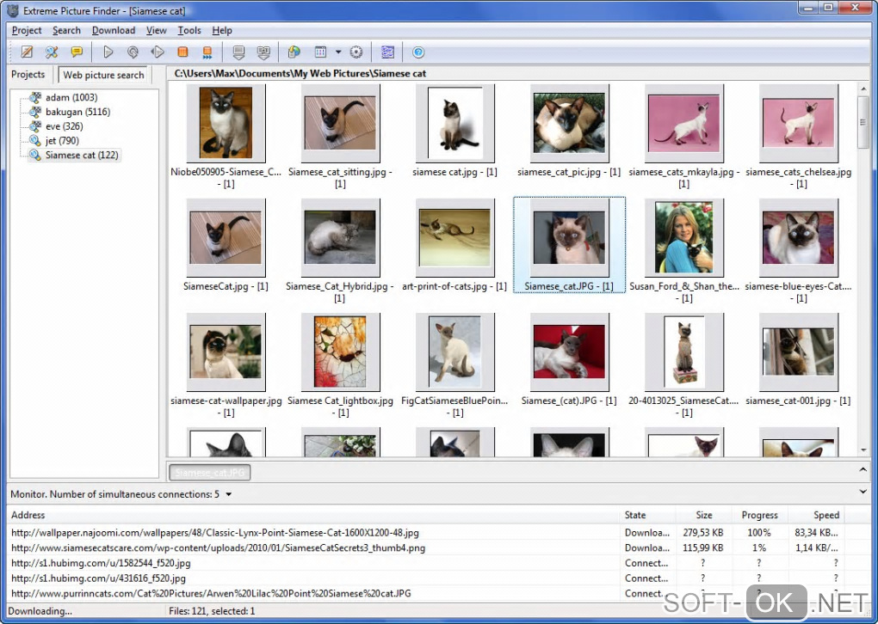The height and width of the screenshot is (624, 878).
Task: Open the view mode dropdown arrow
Action: pos(338,52)
